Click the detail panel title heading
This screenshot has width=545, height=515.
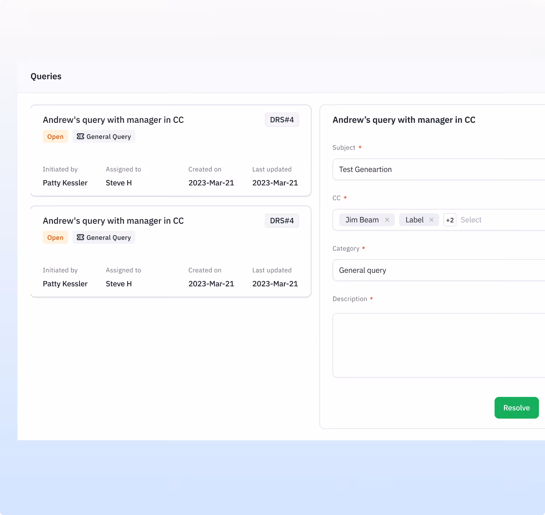(x=404, y=120)
